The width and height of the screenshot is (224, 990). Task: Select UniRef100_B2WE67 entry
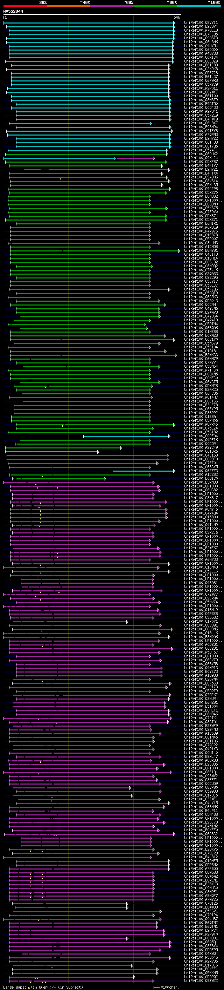pos(201,548)
